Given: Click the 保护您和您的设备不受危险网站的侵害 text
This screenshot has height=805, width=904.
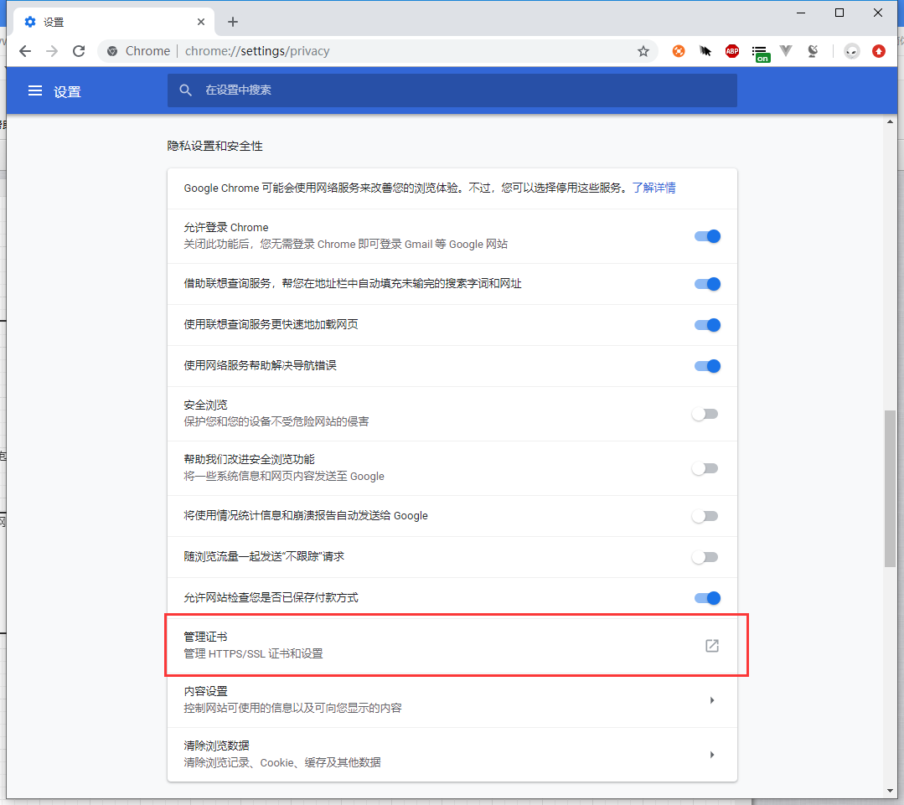Looking at the screenshot, I should [276, 422].
